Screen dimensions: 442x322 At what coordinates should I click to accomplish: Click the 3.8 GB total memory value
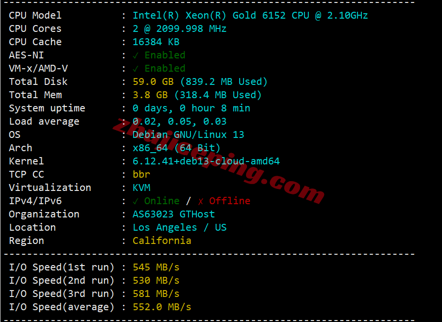(150, 95)
